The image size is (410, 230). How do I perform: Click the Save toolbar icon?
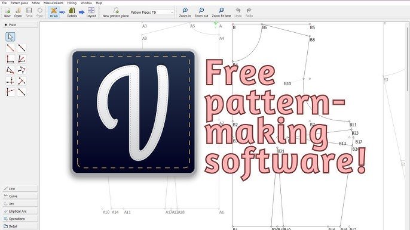tap(29, 13)
